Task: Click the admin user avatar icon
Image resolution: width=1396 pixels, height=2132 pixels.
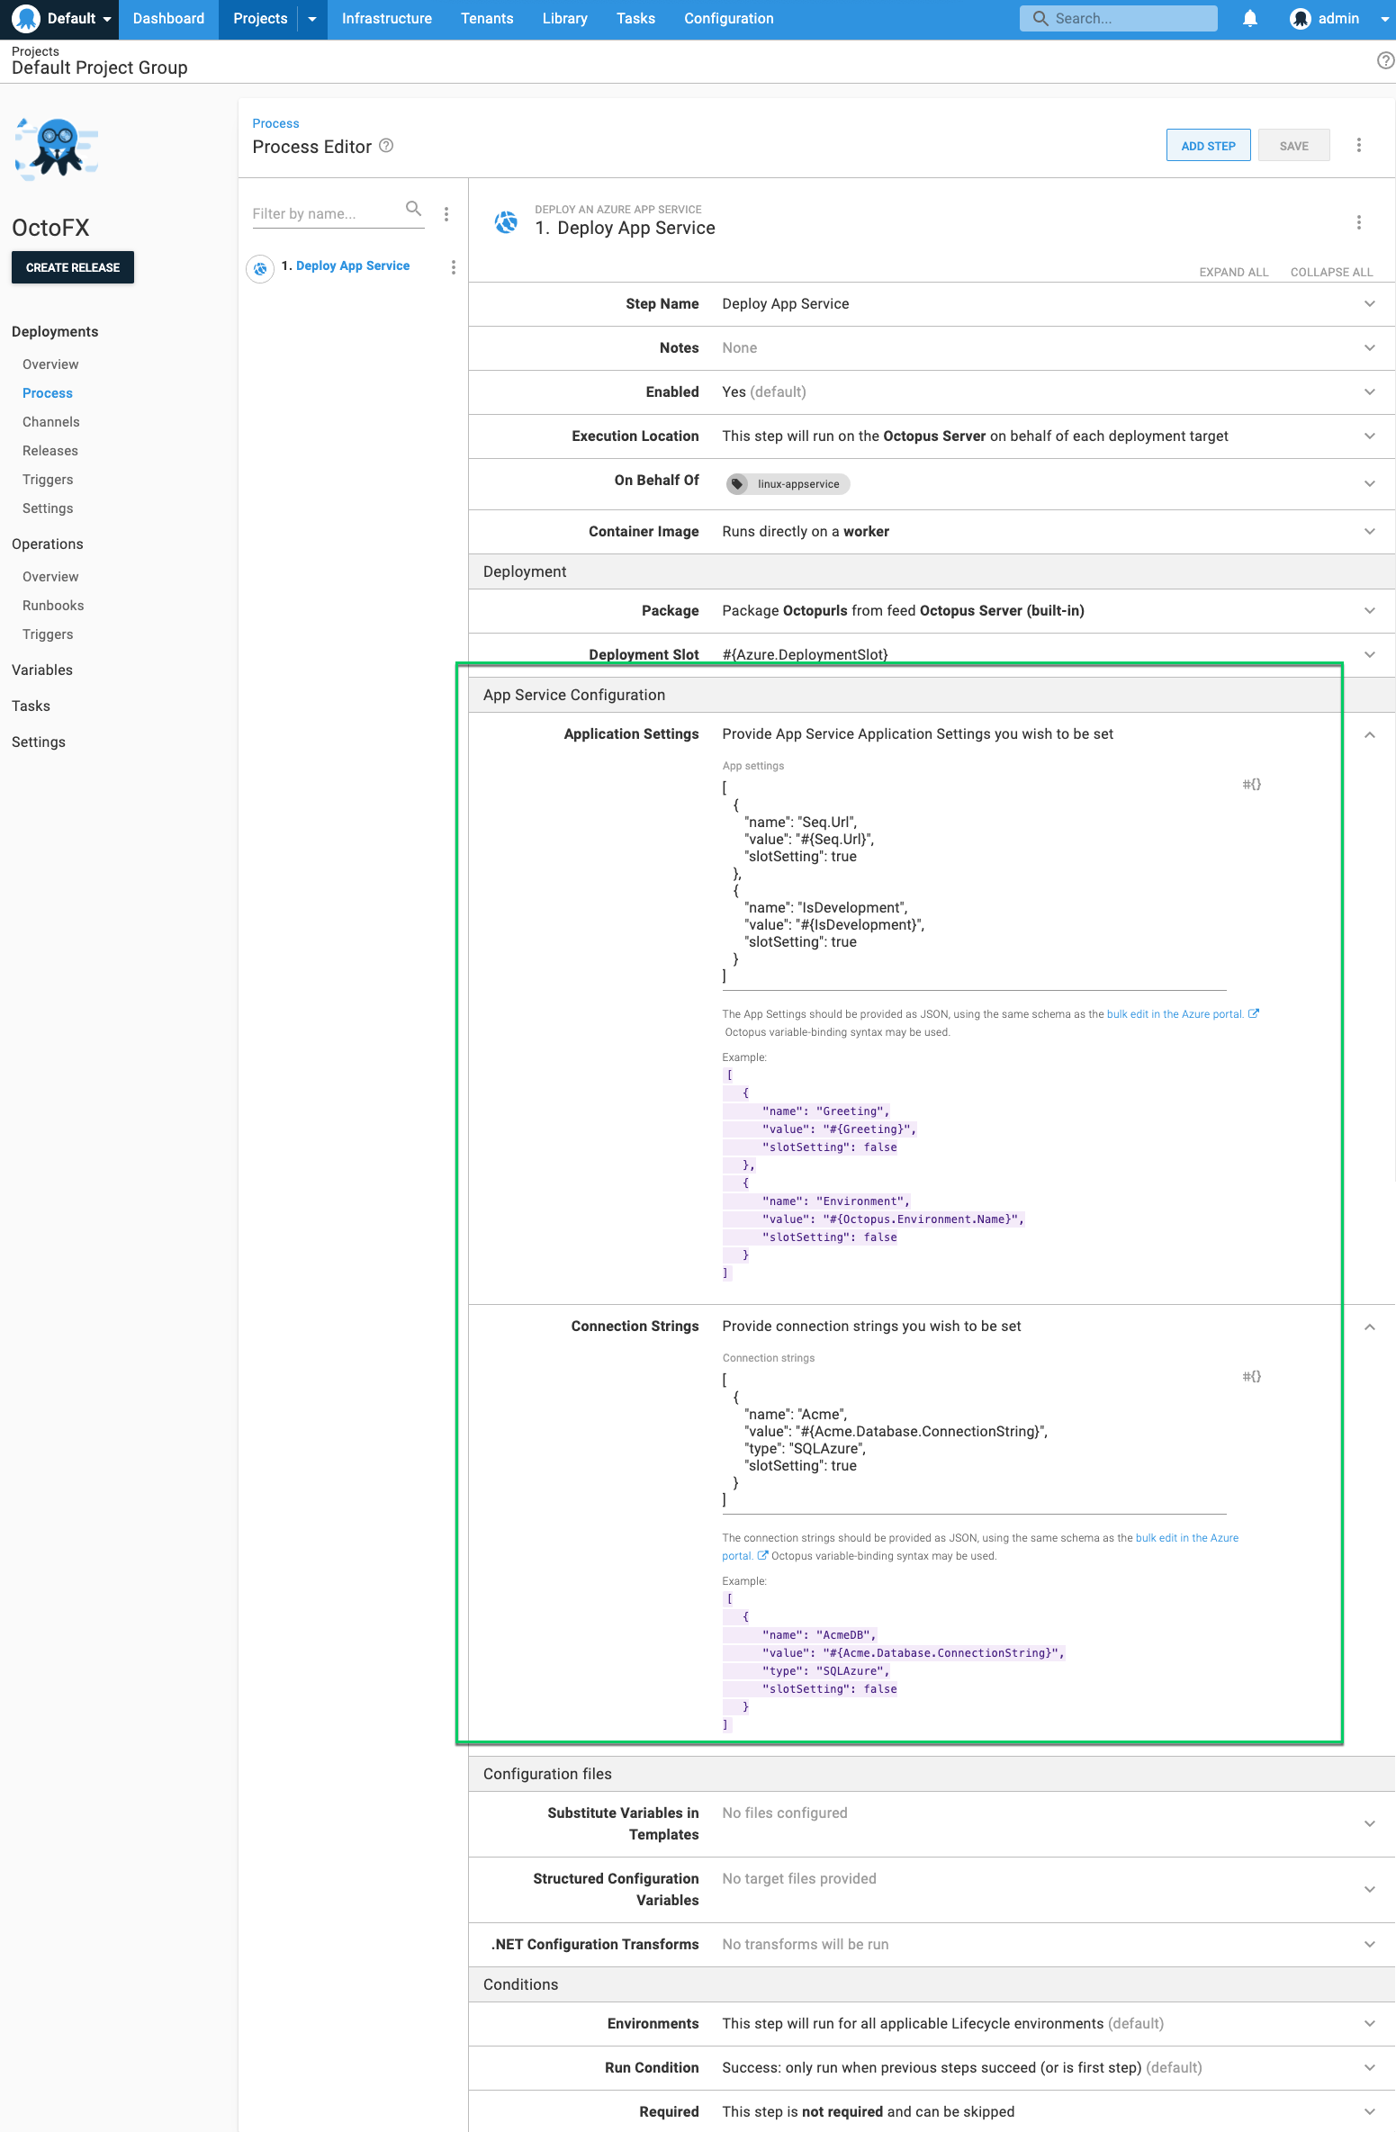Action: [x=1300, y=19]
